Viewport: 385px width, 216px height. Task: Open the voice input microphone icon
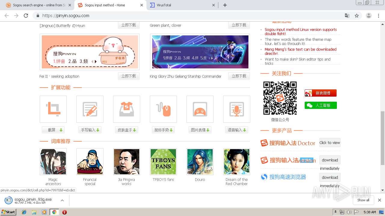[237, 109]
